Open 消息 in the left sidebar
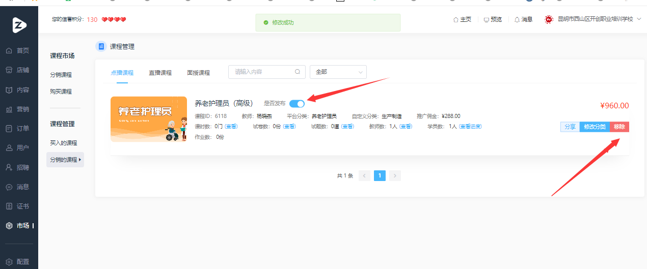 [18, 187]
